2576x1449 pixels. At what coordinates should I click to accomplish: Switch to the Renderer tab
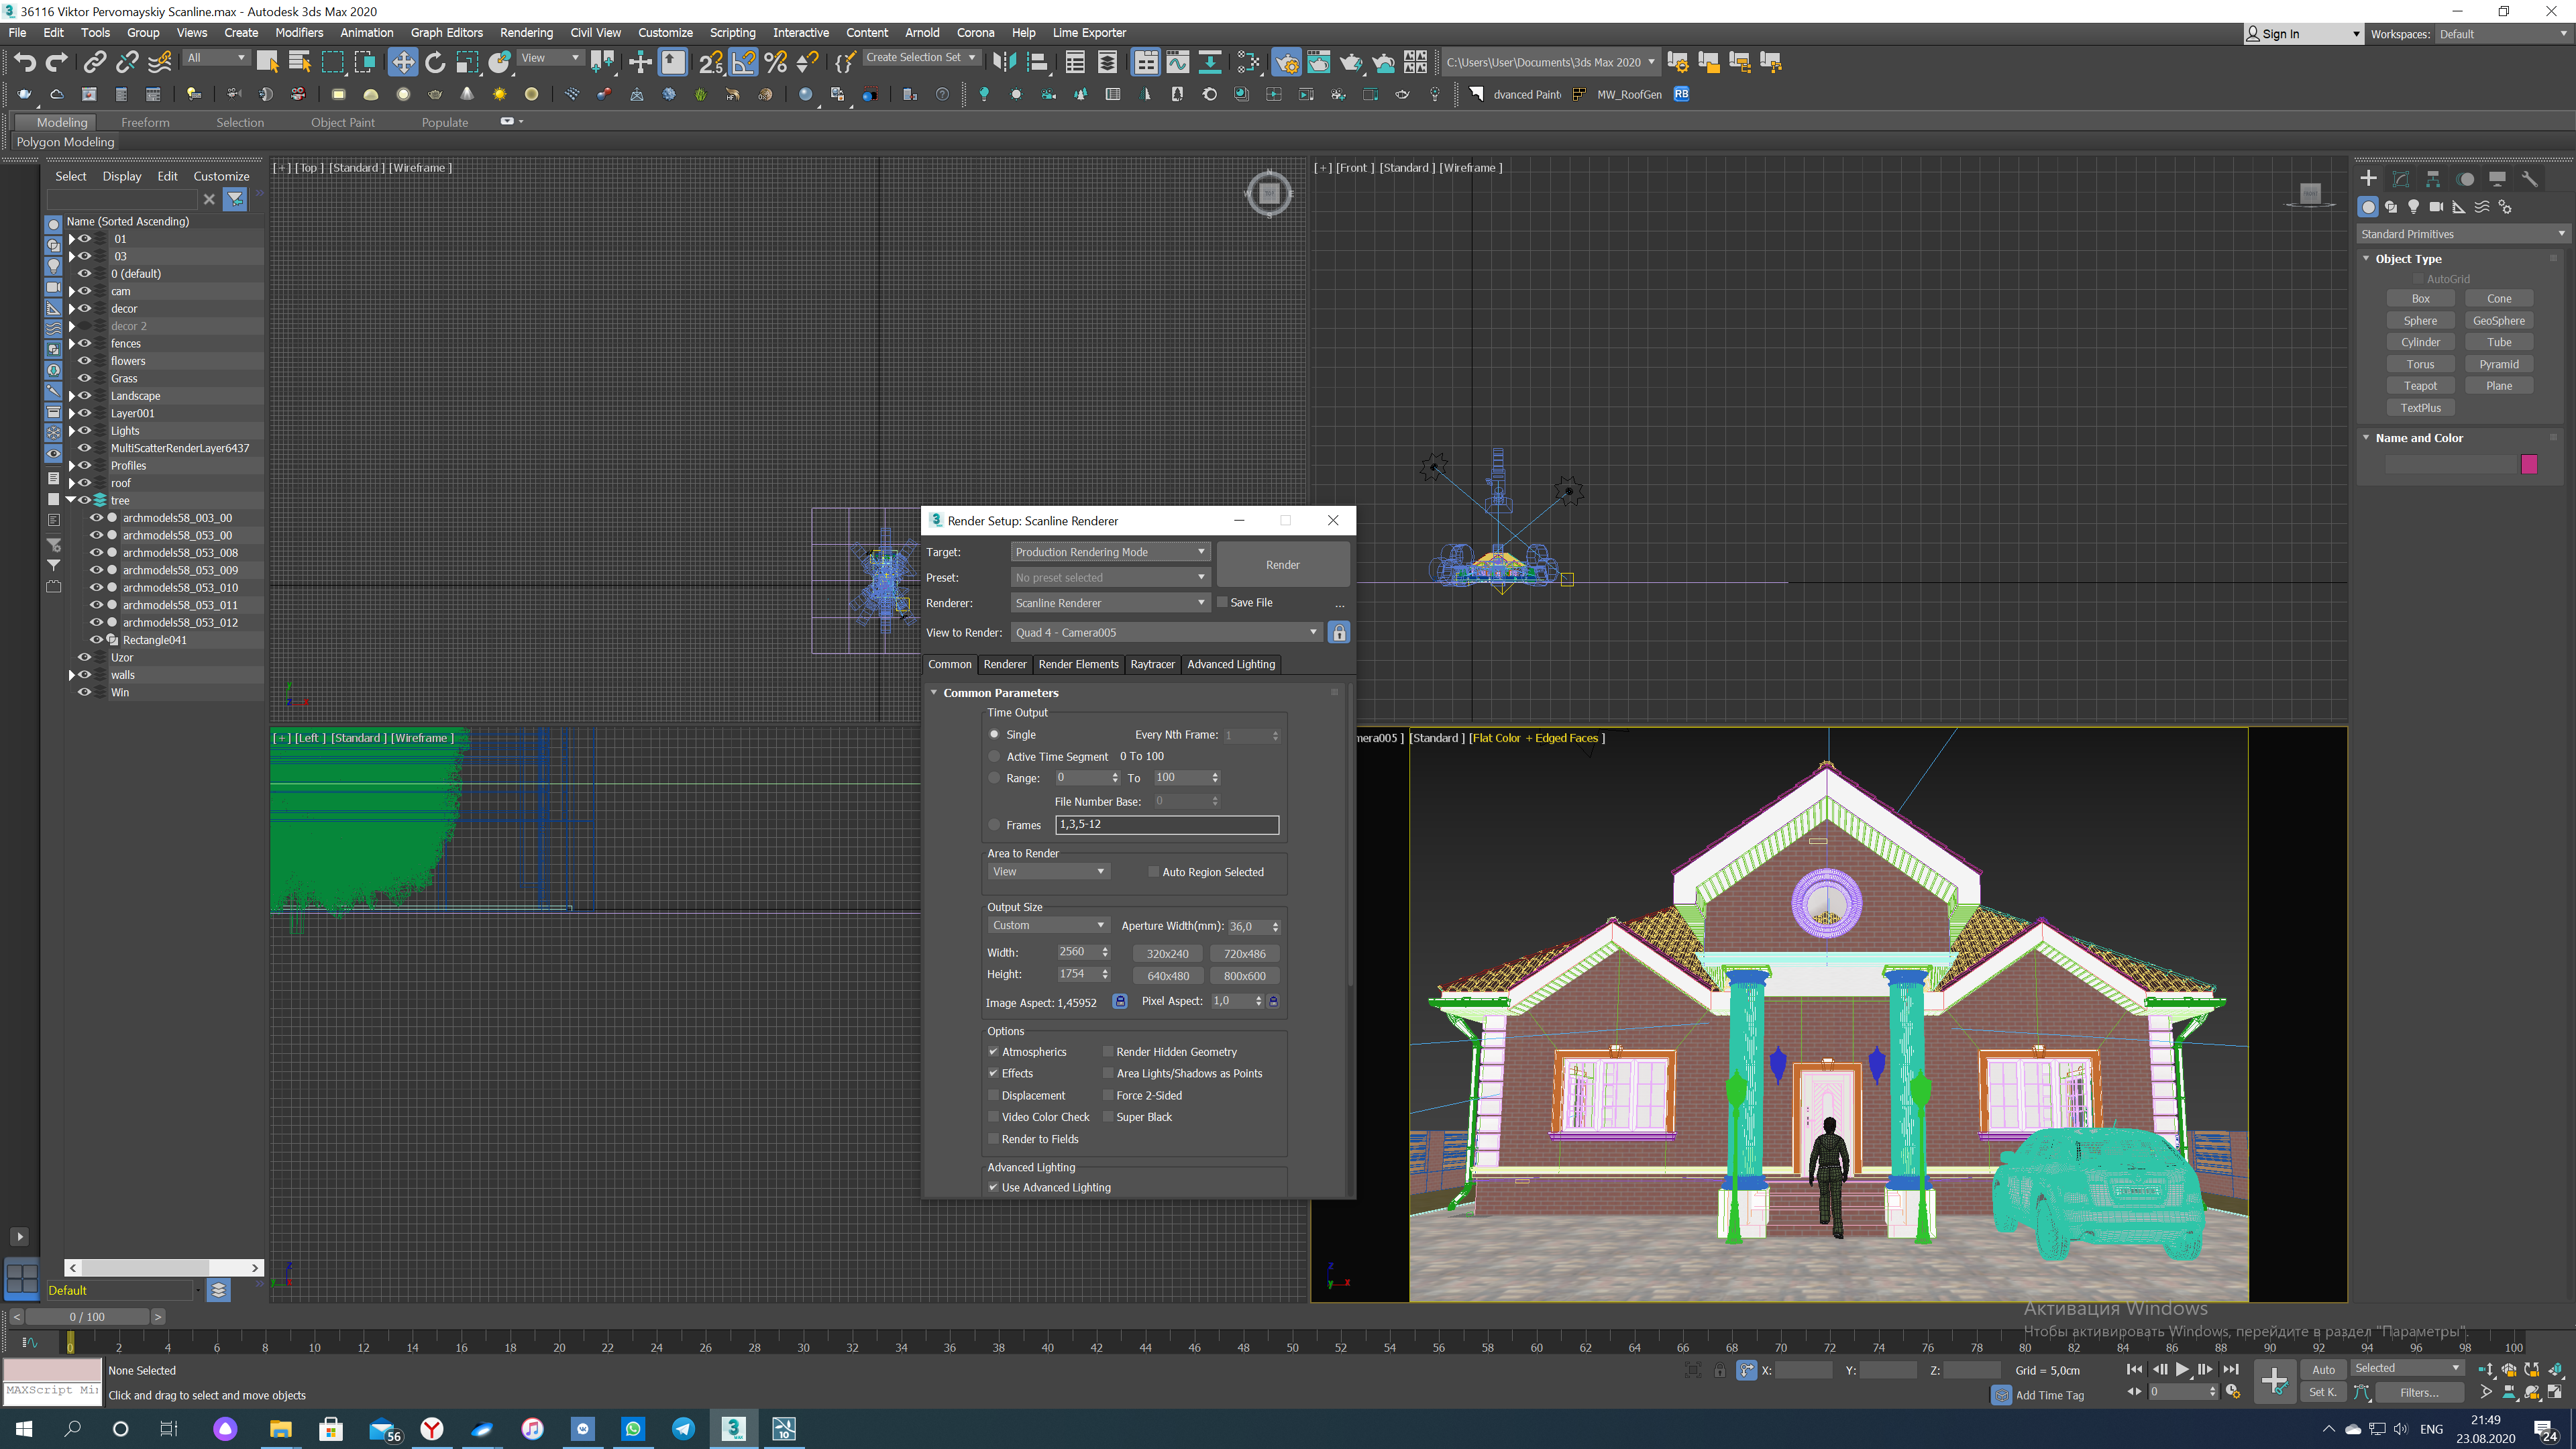[1004, 664]
